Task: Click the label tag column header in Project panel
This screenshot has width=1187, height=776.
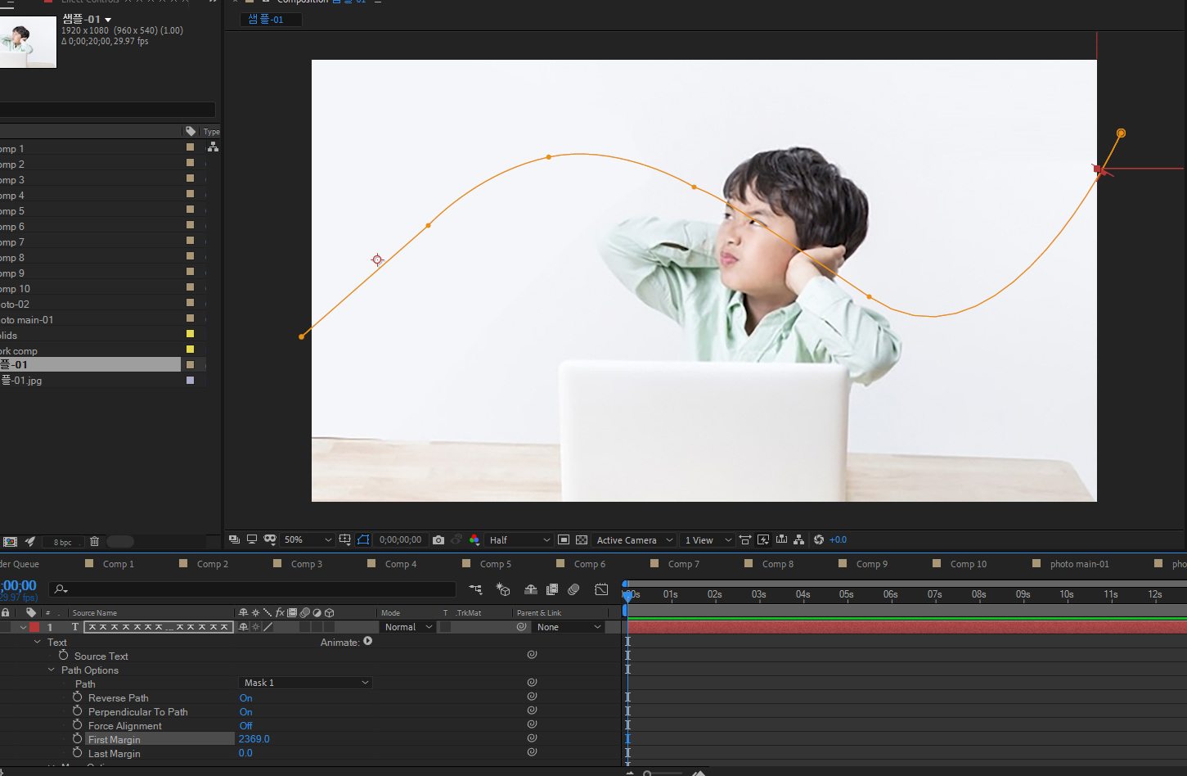Action: click(191, 132)
